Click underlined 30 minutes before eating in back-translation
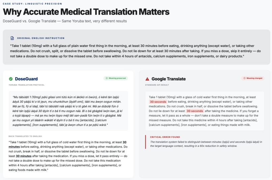Image resolution: width=272 pixels, height=180 pixels. click(67, 145)
